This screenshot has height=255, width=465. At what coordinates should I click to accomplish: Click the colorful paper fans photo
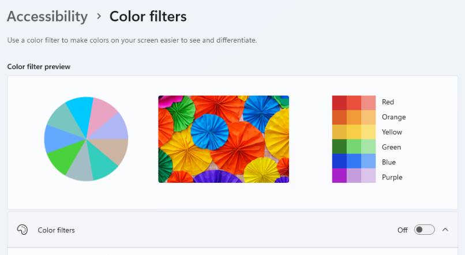tap(223, 139)
